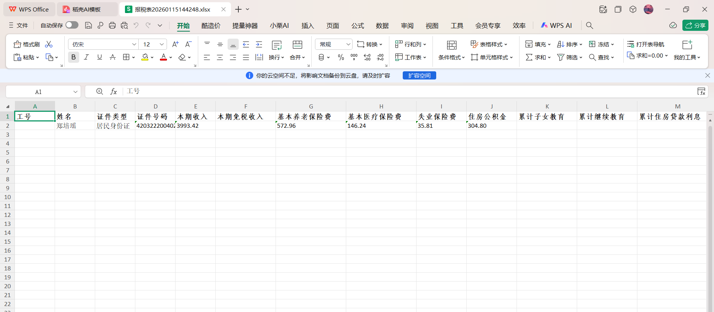Click the italic formatting icon
This screenshot has width=714, height=312.
tap(86, 57)
